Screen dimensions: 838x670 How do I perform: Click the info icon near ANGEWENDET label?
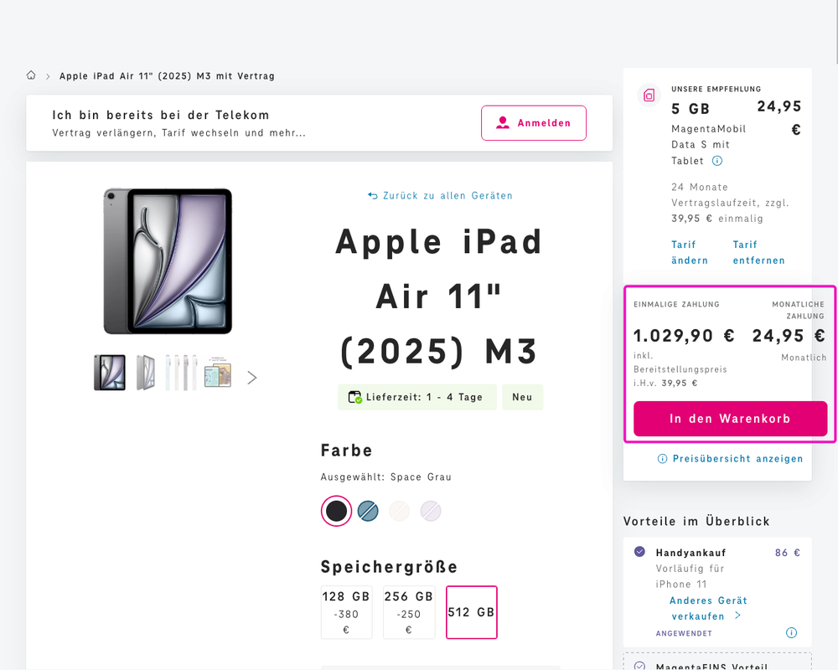[x=791, y=633]
